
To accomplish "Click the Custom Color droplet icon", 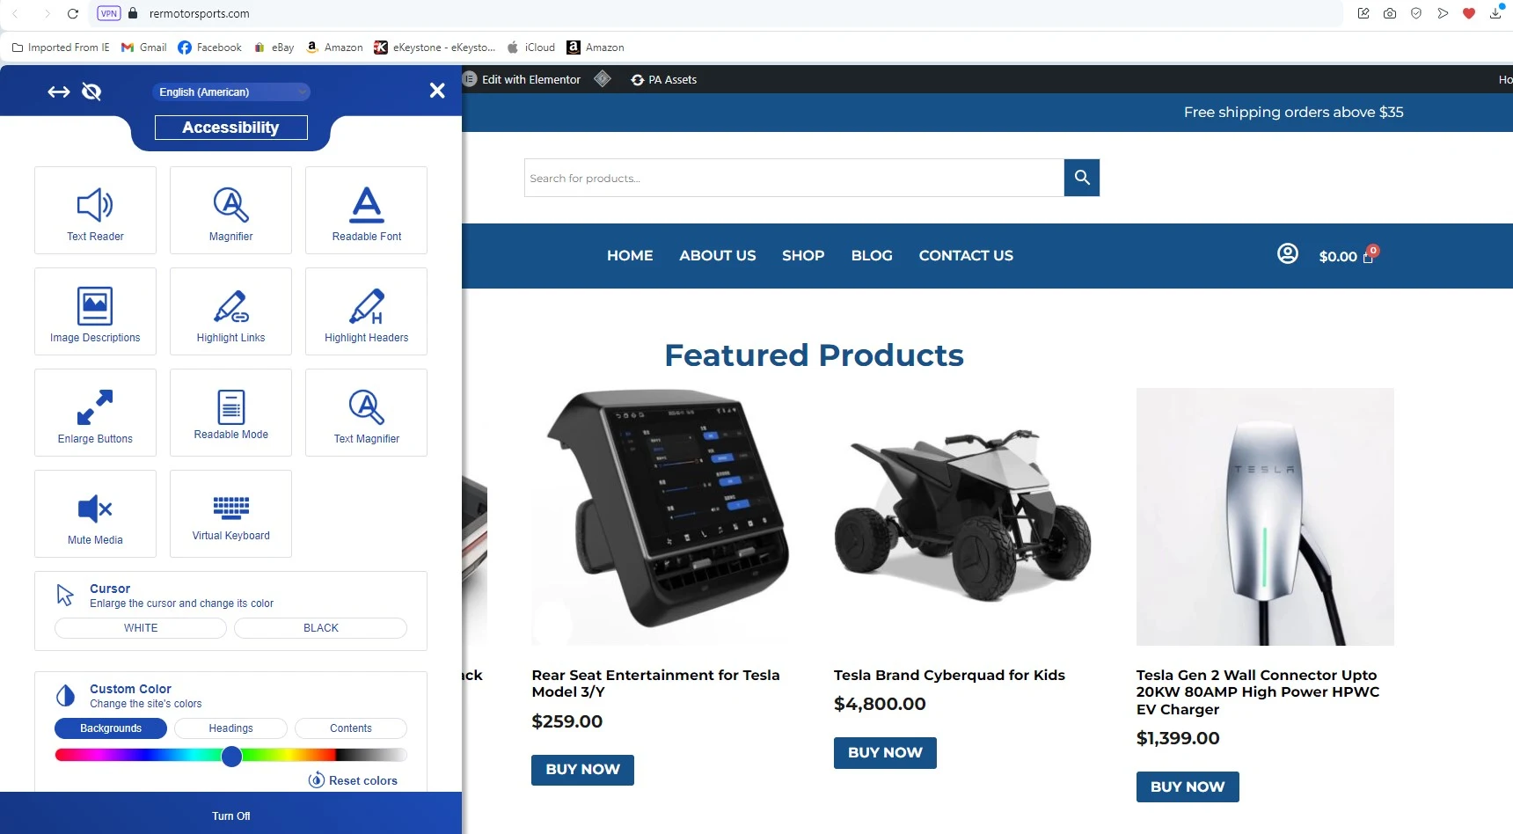I will (65, 696).
